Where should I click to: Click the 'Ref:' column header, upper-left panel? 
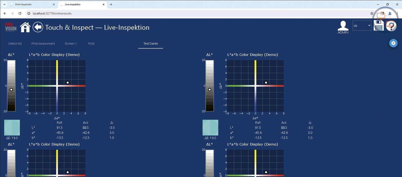(x=60, y=123)
